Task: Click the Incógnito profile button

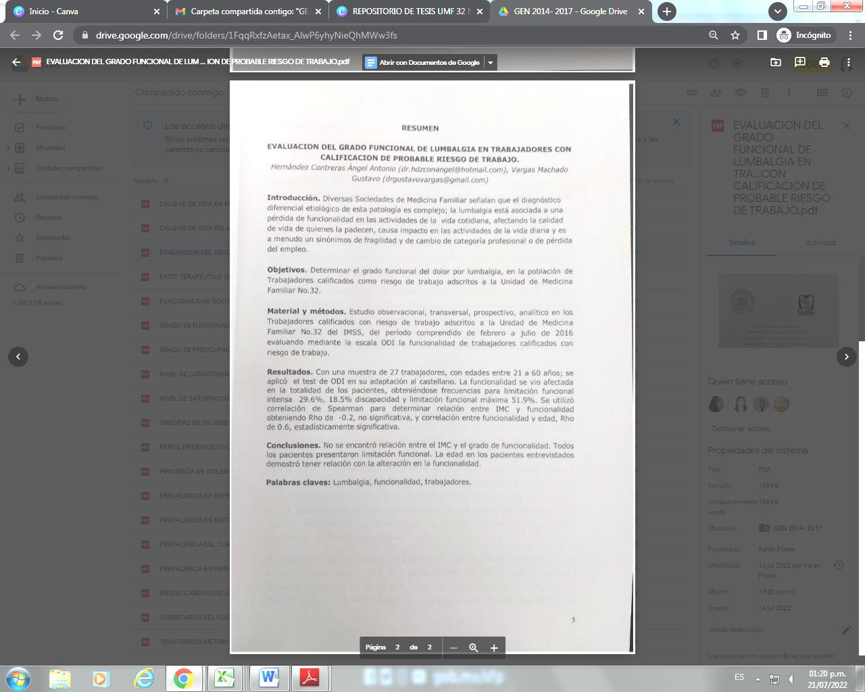Action: [x=804, y=35]
